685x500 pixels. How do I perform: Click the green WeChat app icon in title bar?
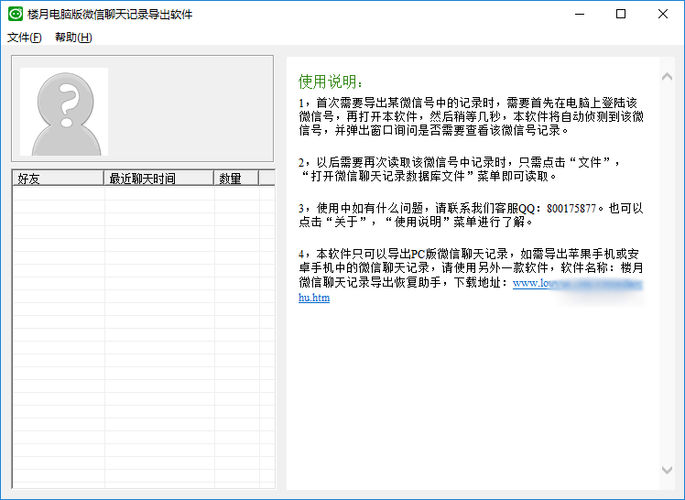point(15,15)
